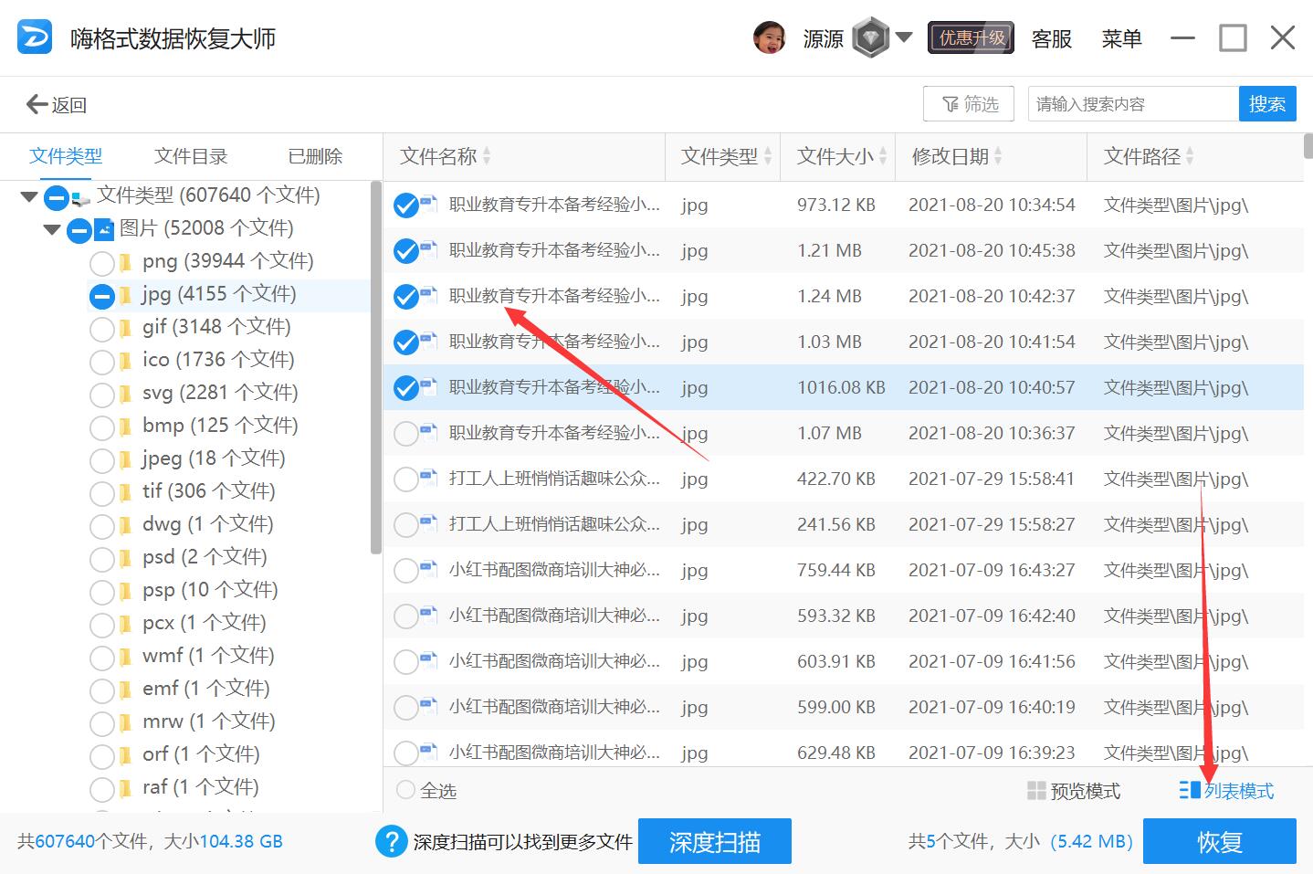Click the app logo icon in title bar
This screenshot has width=1313, height=874.
click(35, 37)
